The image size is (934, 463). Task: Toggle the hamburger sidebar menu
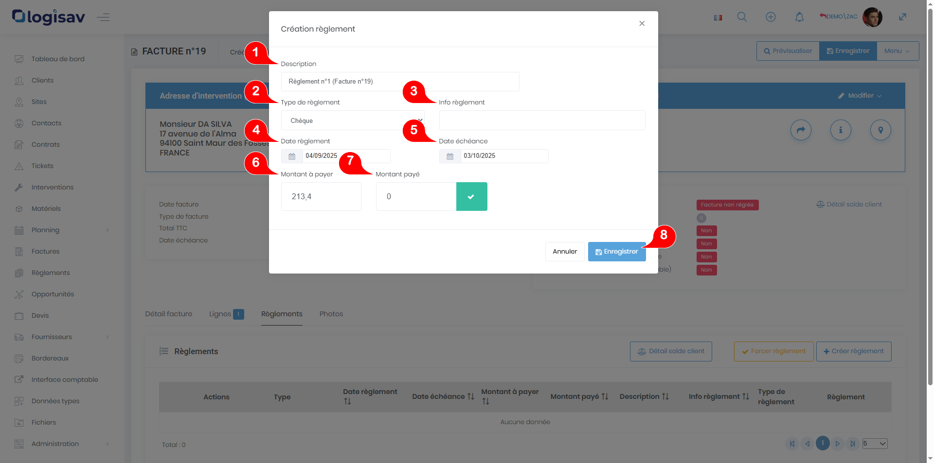point(103,17)
